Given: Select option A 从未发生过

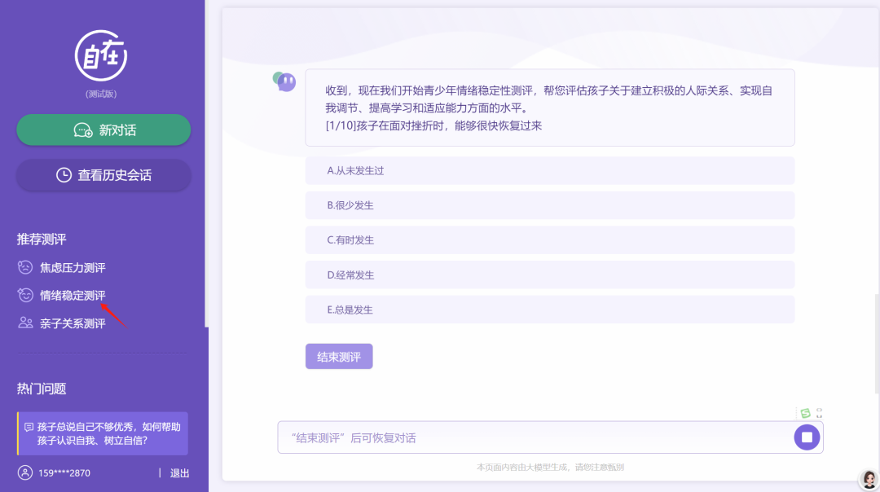Looking at the screenshot, I should tap(550, 170).
